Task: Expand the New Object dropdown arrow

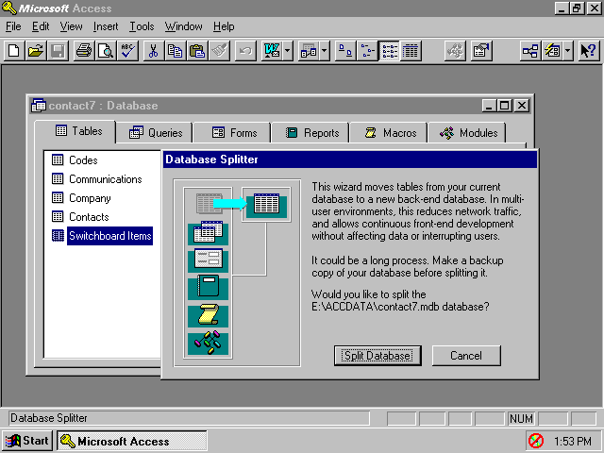Action: 568,51
